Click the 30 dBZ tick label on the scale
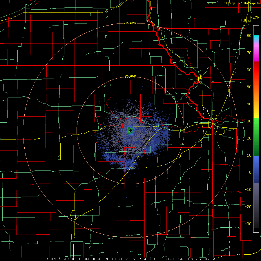The height and width of the screenshot is (261, 261). tap(249, 121)
